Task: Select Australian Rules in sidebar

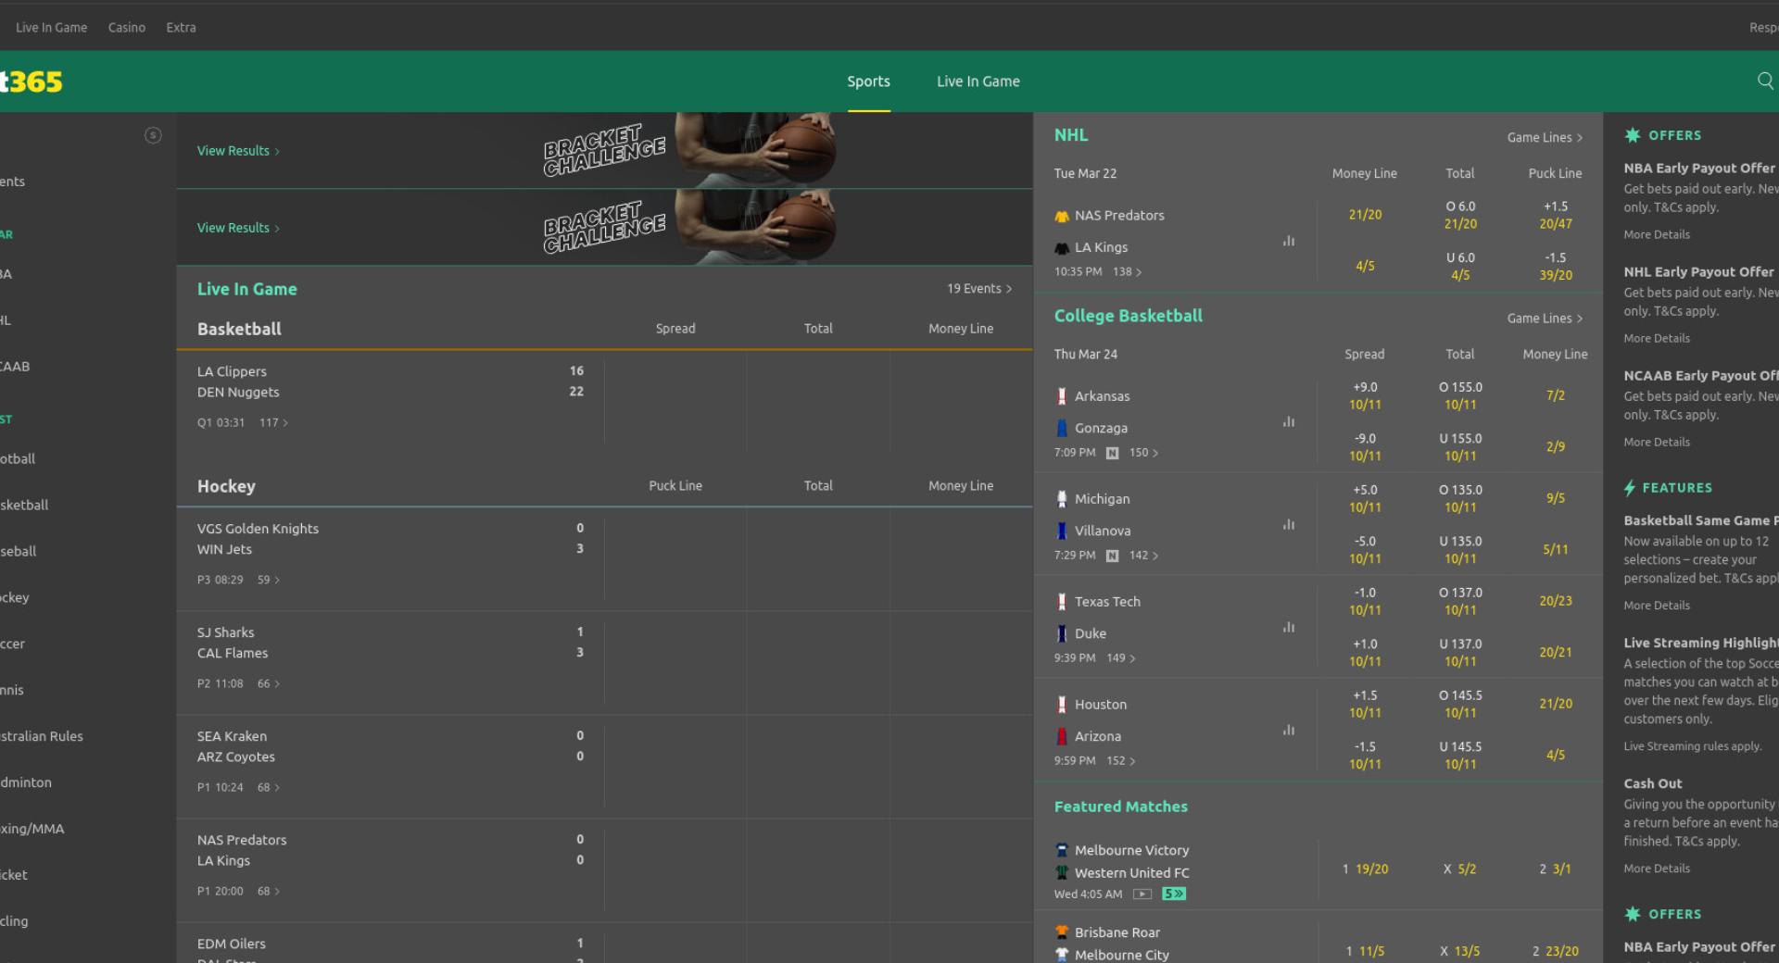Action: (x=42, y=736)
